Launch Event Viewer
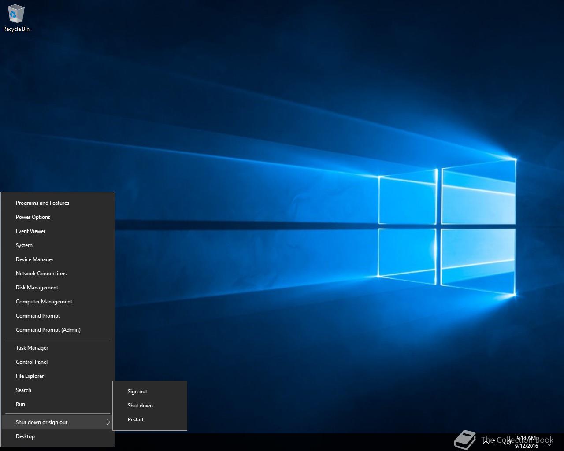564x451 pixels. click(31, 231)
